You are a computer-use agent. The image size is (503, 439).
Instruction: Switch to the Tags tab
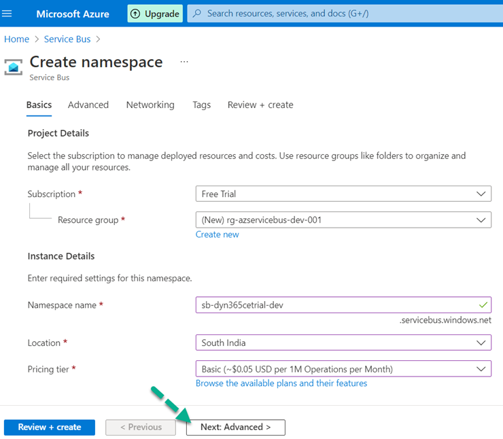pos(201,105)
